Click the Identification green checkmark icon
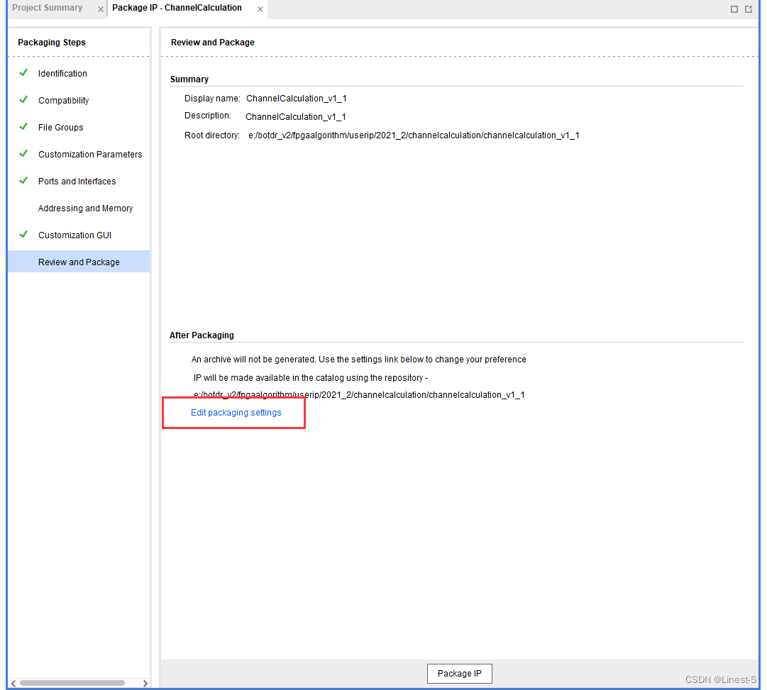767x690 pixels. click(x=23, y=73)
